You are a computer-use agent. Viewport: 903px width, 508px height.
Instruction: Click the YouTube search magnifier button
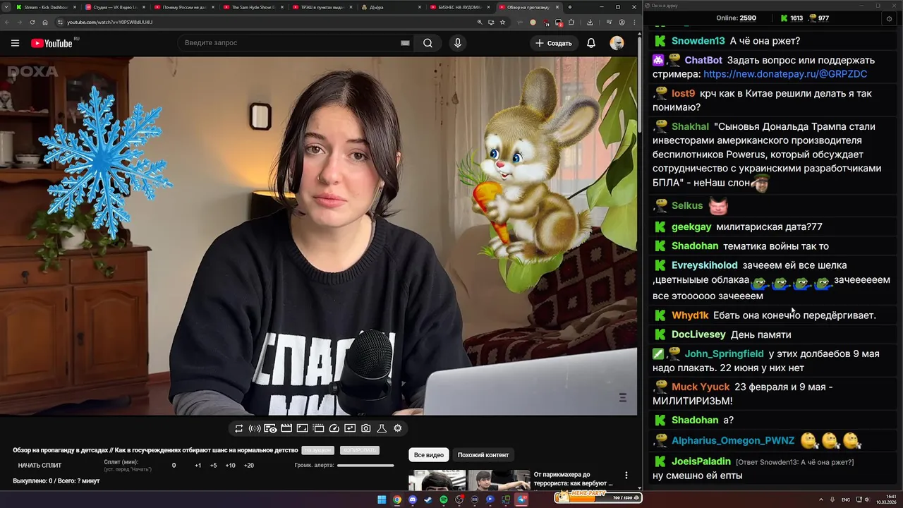[428, 43]
